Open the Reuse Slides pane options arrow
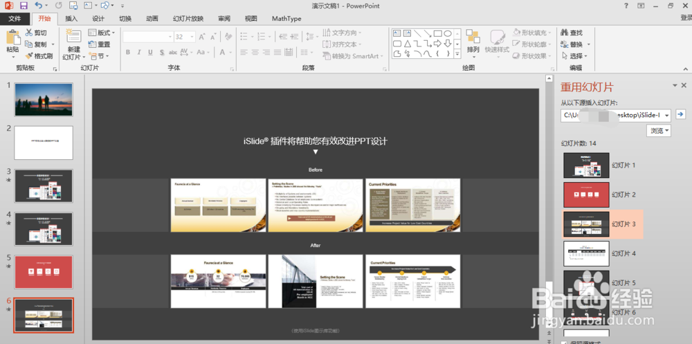Viewport: 692px width, 344px height. 675,85
